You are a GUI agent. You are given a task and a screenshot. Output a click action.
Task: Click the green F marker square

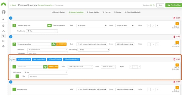(x=14, y=44)
